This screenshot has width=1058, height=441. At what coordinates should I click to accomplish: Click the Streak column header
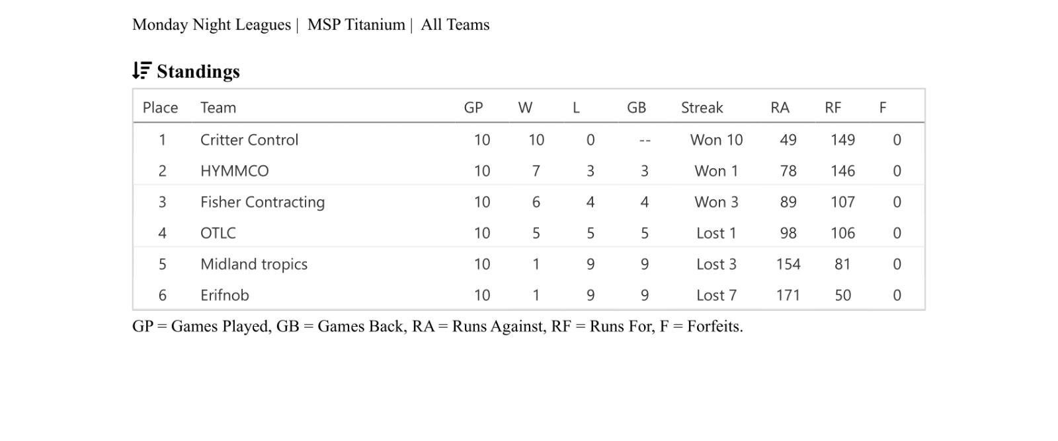(x=702, y=108)
